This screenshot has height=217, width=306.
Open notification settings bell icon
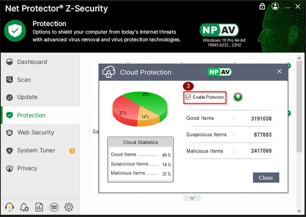tap(24, 207)
